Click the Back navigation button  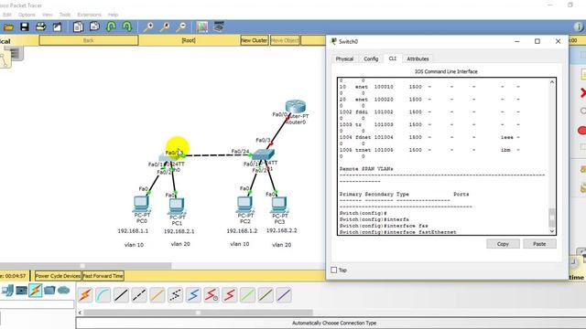(89, 40)
